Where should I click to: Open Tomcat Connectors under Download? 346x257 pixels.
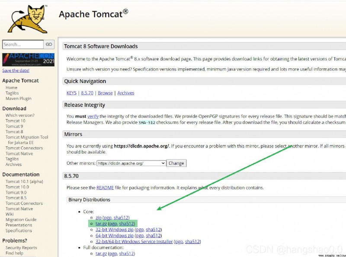pos(24,148)
